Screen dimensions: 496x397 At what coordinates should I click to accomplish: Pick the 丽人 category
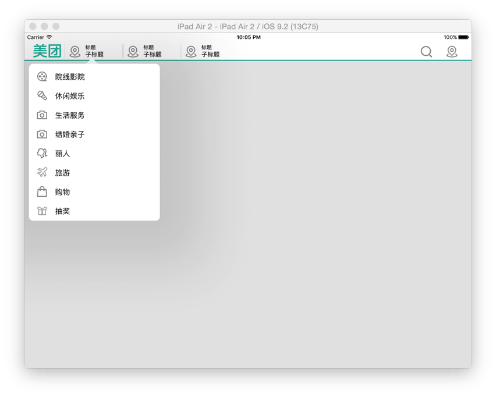94,154
